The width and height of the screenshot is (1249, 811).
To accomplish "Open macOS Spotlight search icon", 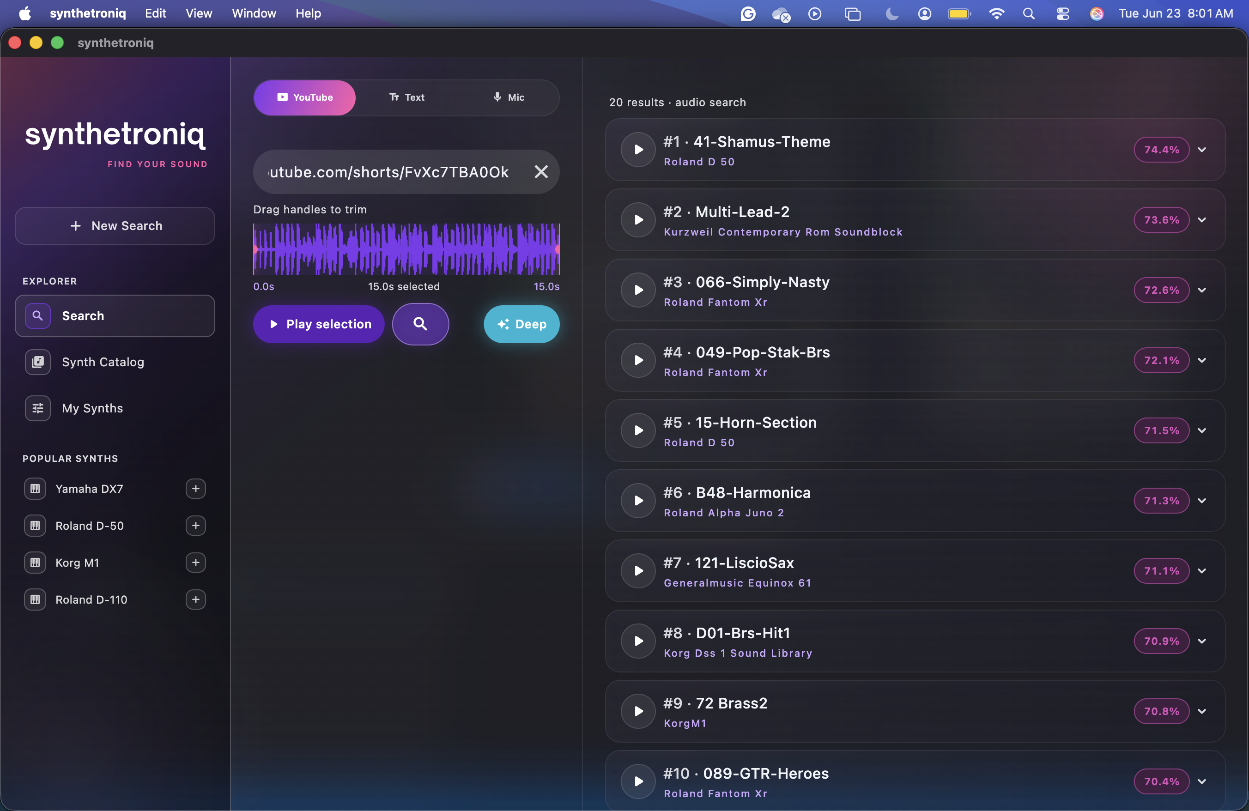I will click(1029, 14).
